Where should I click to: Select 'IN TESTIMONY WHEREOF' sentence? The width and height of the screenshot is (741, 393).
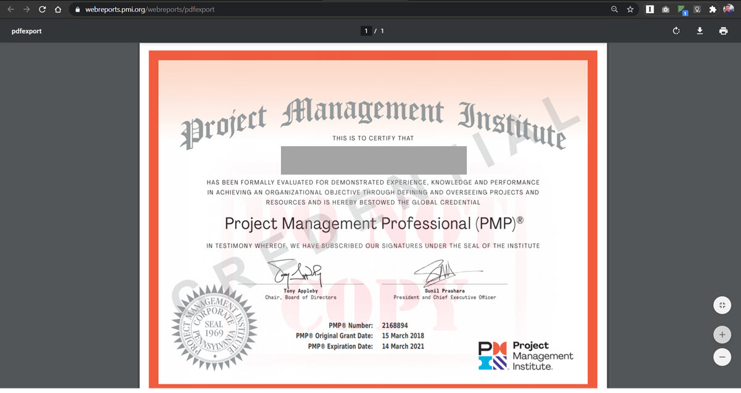[x=373, y=246]
